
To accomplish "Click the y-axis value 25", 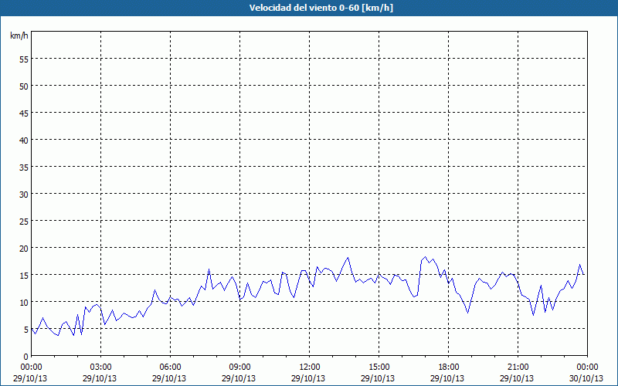I will [24, 222].
